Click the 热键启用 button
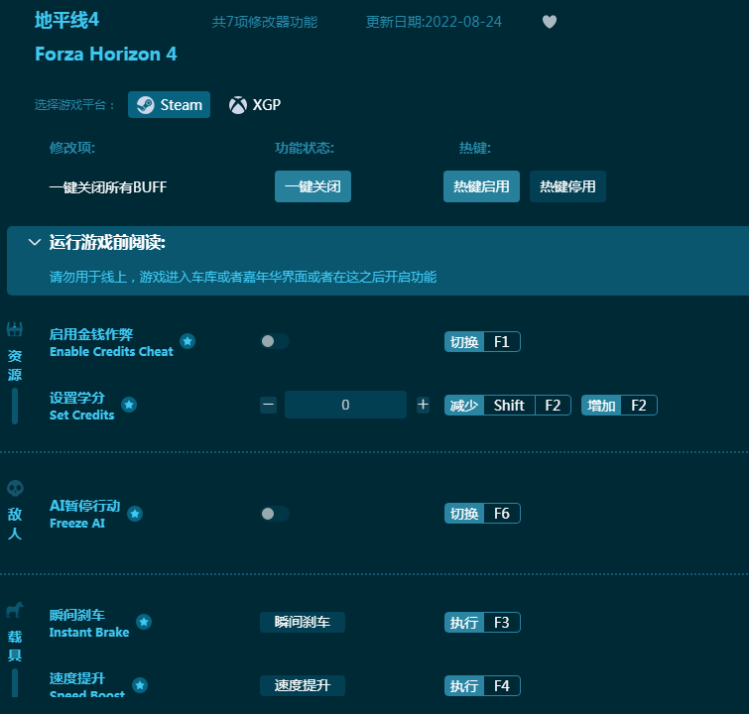The image size is (749, 714). pos(481,186)
